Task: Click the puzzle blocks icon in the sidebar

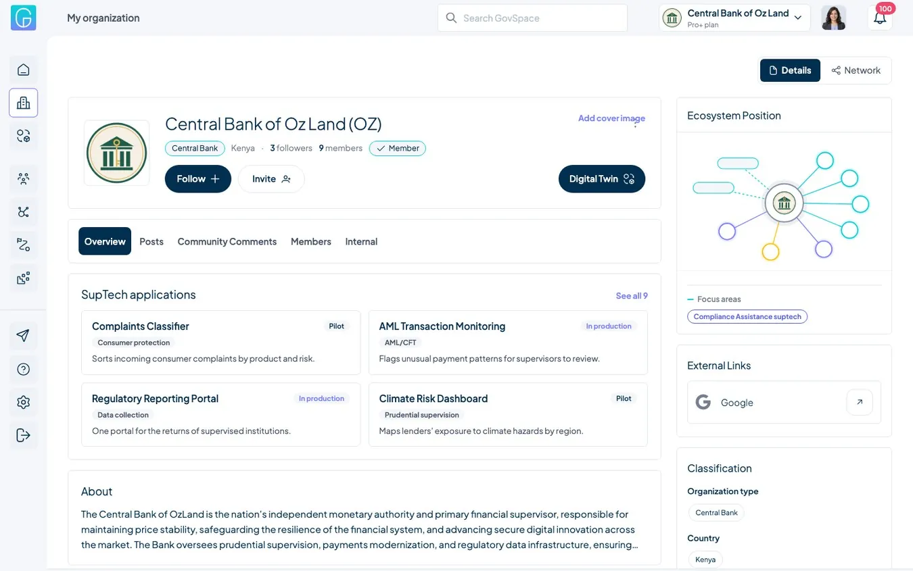Action: tap(24, 278)
